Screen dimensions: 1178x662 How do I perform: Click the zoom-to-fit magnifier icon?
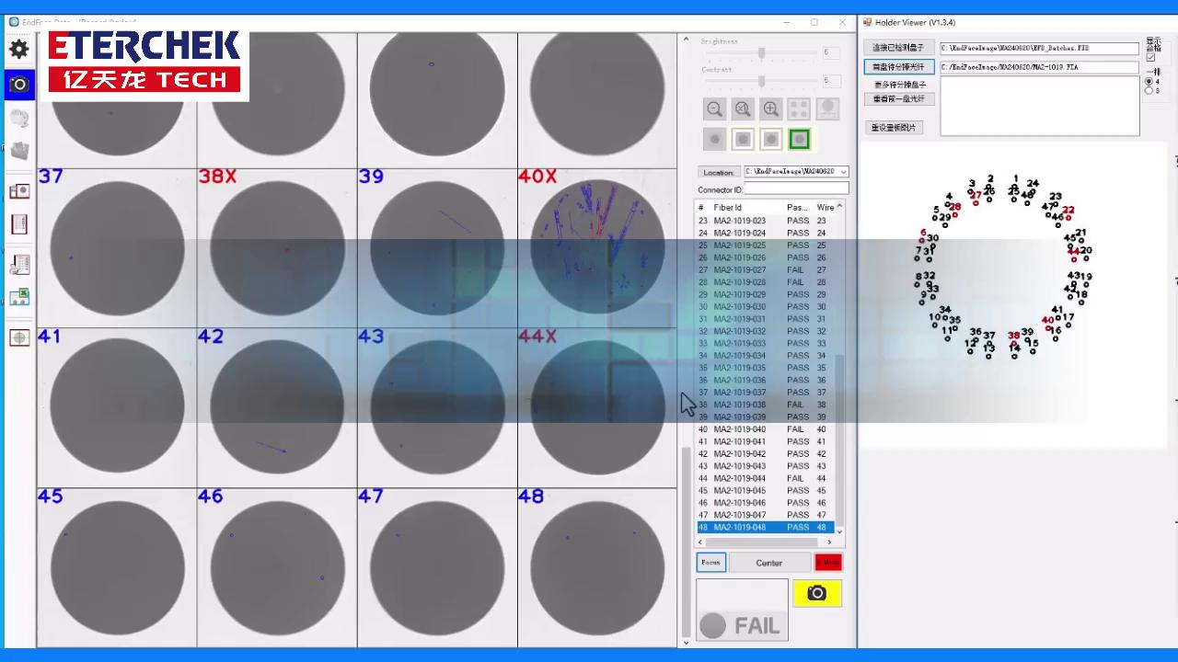[743, 109]
